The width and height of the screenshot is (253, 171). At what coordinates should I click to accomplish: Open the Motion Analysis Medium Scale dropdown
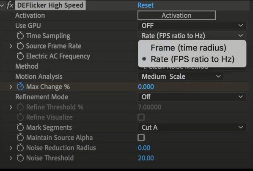point(181,76)
